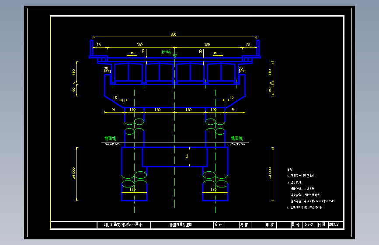Click the 复核 label in the title block
The image size is (379, 245).
tap(244, 225)
